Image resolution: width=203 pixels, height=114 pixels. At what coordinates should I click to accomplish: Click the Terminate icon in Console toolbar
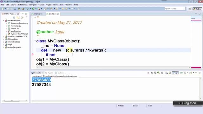click(148, 73)
